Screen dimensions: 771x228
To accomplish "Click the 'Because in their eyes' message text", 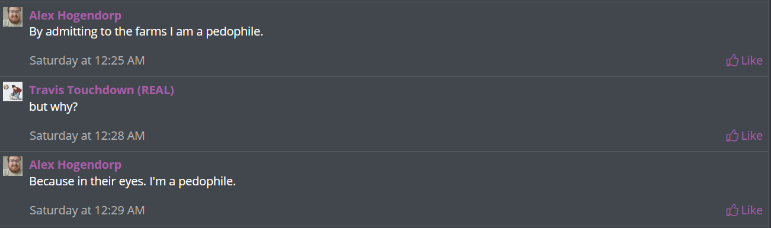I will click(x=133, y=181).
